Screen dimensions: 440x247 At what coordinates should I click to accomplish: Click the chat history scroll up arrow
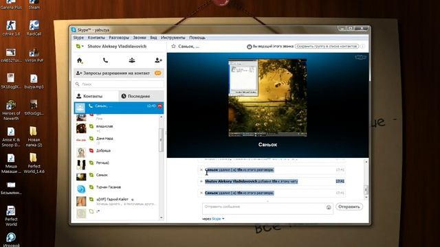coord(366,162)
